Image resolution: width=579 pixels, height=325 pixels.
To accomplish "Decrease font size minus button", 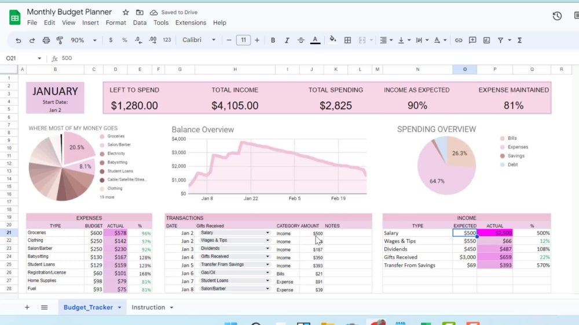I will (229, 40).
